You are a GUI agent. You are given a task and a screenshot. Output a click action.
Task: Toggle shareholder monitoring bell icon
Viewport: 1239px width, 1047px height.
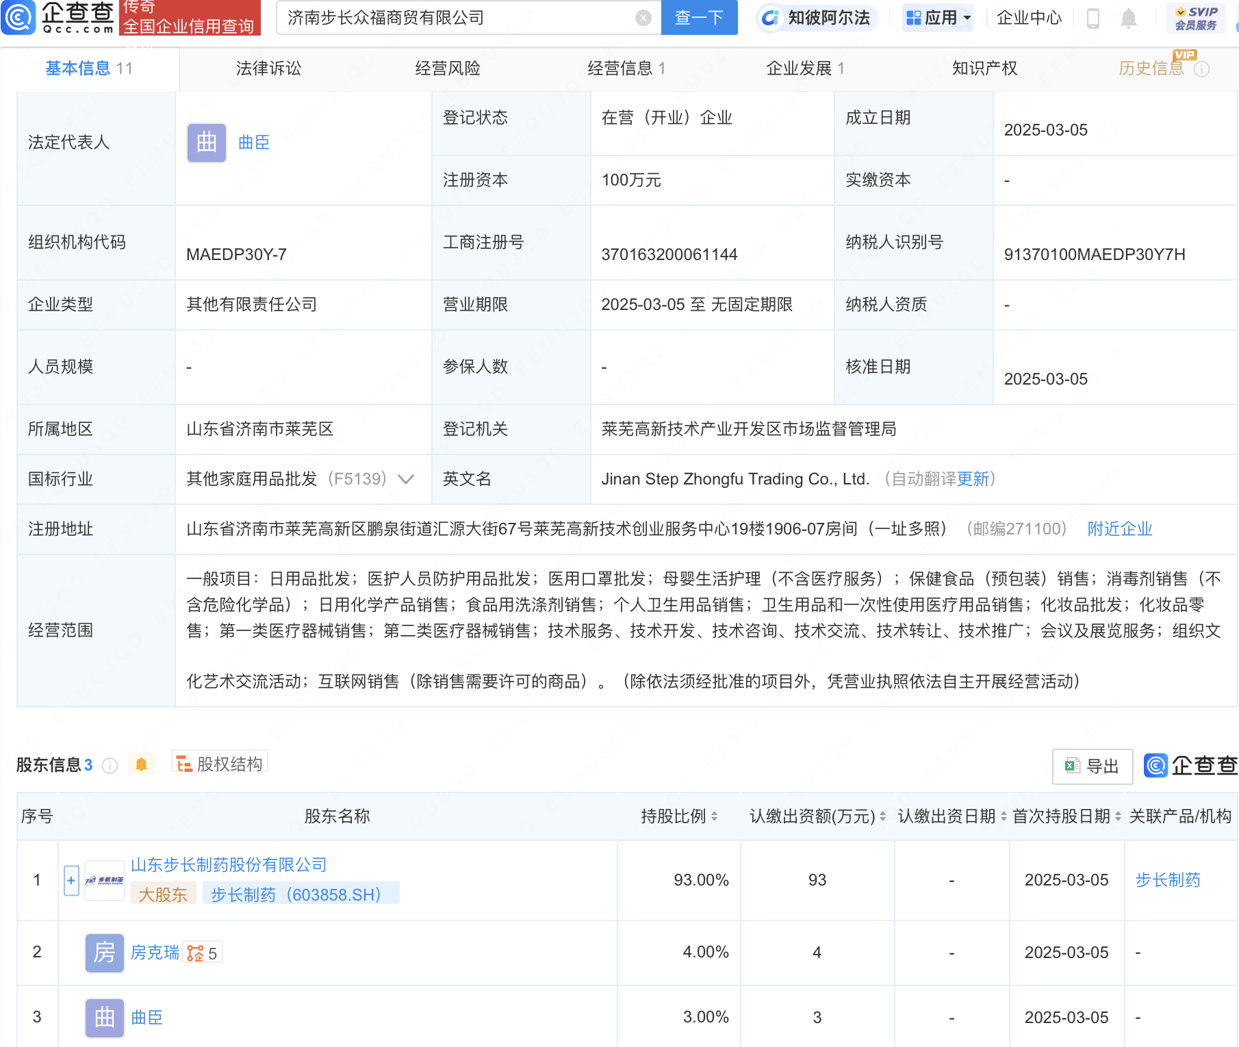141,764
